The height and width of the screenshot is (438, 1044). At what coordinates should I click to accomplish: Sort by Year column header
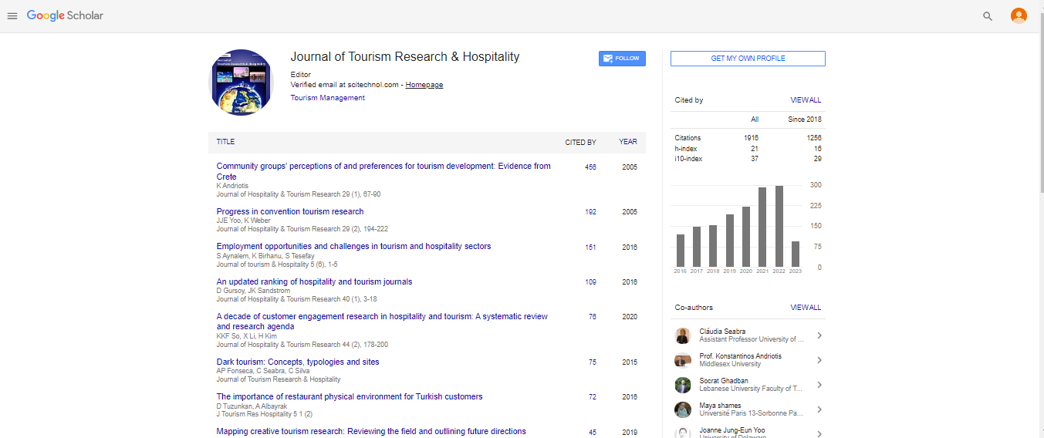tap(628, 142)
